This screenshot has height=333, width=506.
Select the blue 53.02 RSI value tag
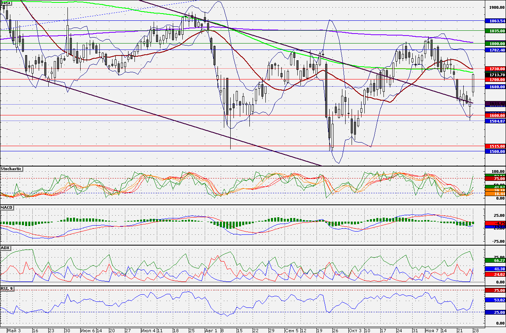[495, 299]
